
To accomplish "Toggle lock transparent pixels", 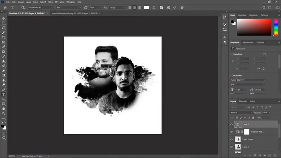I will (x=237, y=118).
